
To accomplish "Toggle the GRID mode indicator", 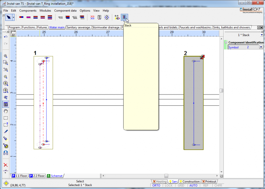I will 181,185.
